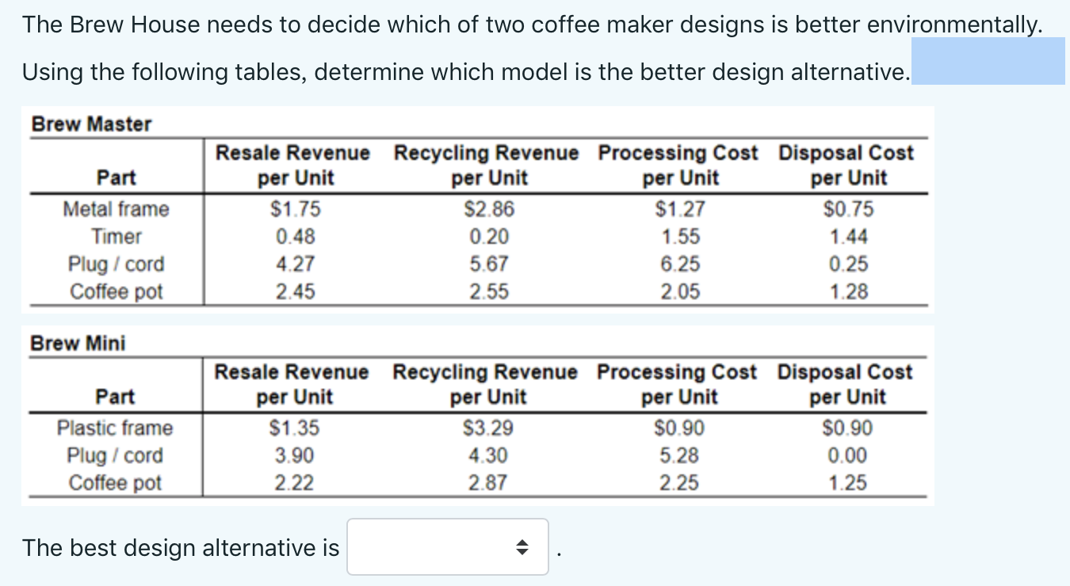Click the Coffee pot entry in Brew Mini
The width and height of the screenshot is (1070, 586).
coord(116,481)
